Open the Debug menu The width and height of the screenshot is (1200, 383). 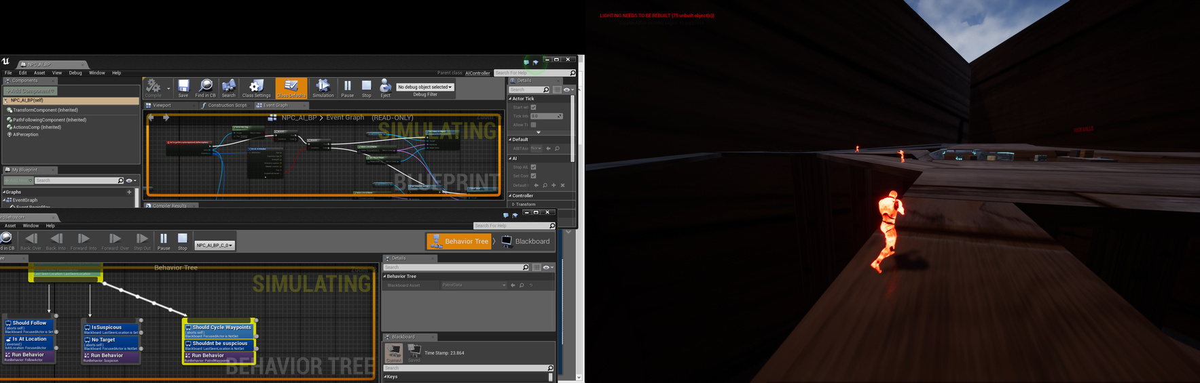(75, 73)
